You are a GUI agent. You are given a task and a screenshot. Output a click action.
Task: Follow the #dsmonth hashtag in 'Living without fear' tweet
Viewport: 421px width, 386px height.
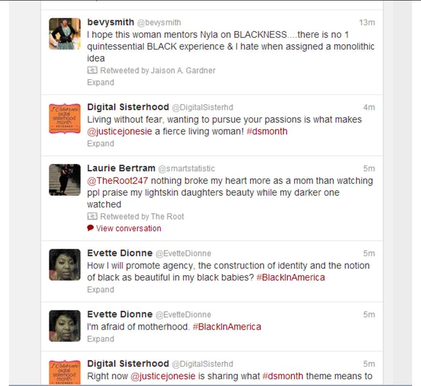(267, 131)
